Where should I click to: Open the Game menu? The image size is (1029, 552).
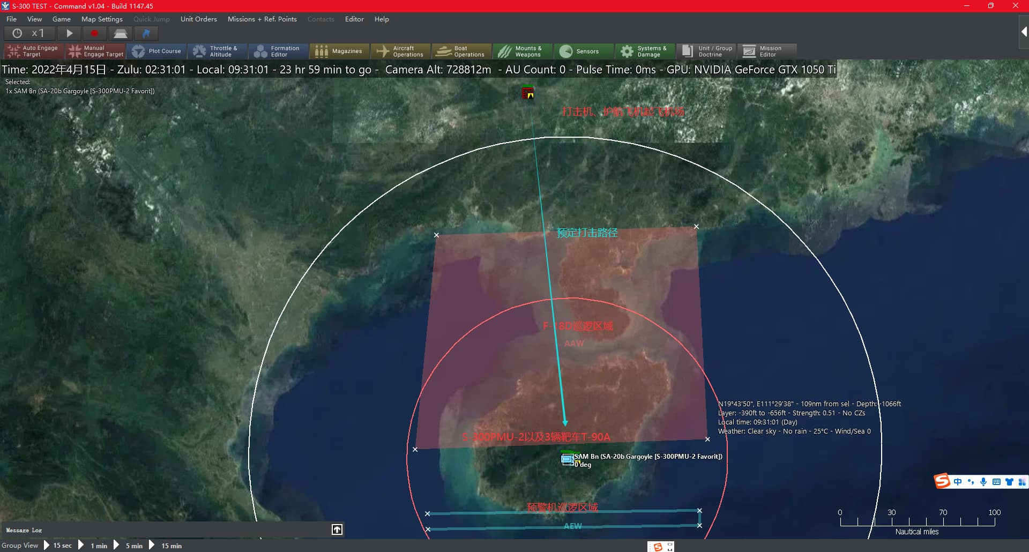pyautogui.click(x=62, y=19)
